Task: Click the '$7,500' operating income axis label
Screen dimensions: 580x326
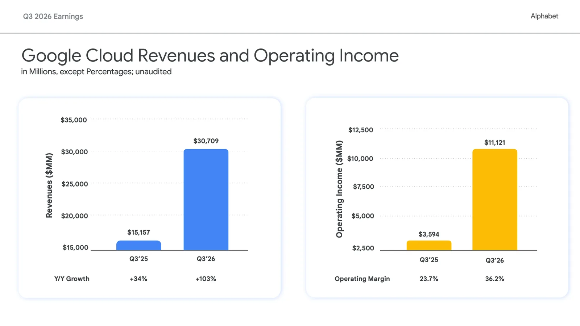Action: [x=364, y=187]
